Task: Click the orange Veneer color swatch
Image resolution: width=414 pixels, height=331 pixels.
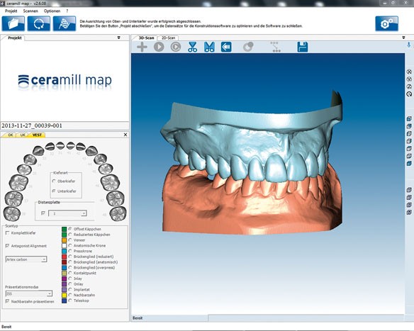Action: point(65,240)
